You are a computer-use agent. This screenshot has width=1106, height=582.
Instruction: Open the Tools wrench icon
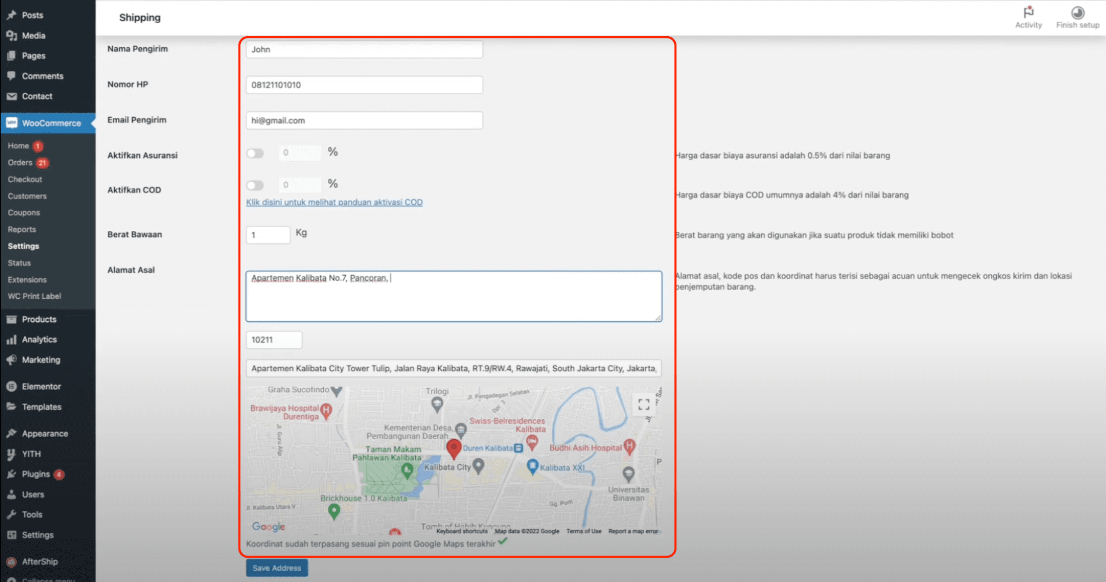[12, 514]
